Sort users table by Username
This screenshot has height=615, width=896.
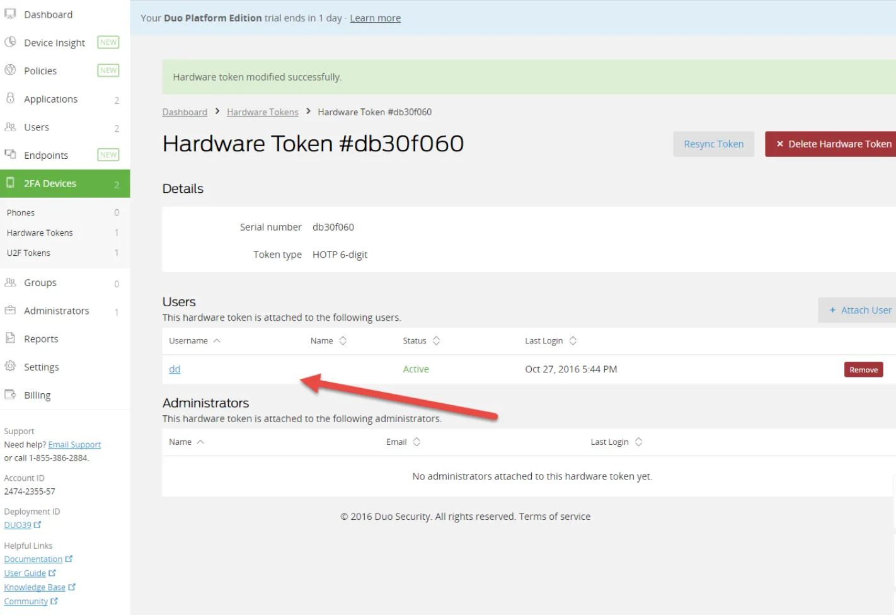[195, 341]
